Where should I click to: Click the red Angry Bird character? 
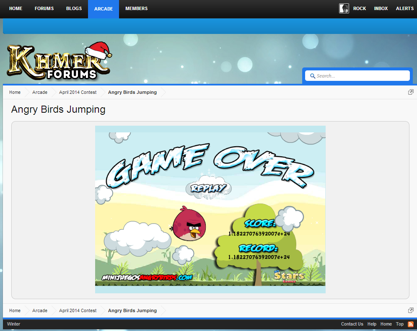pos(189,224)
